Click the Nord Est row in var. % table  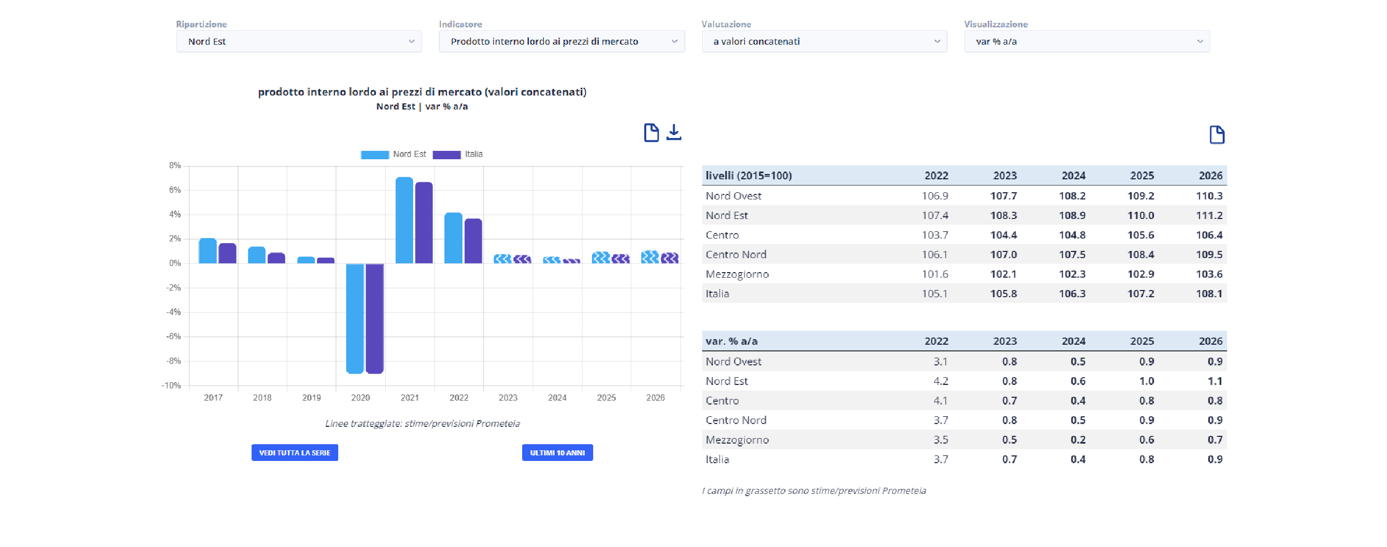726,381
